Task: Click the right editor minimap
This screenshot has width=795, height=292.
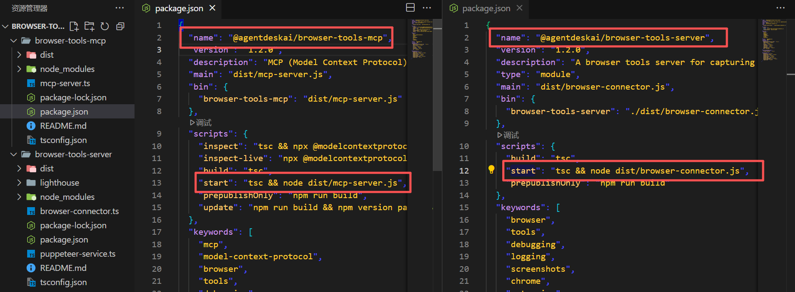Action: 772,40
